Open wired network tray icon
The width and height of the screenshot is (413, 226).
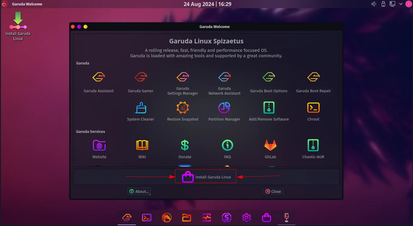pos(392,4)
